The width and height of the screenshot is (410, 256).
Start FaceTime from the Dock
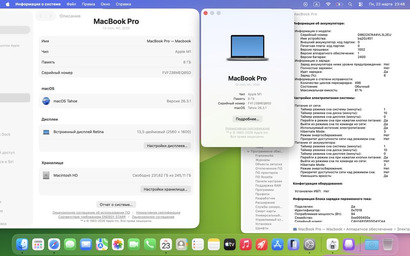[134, 245]
